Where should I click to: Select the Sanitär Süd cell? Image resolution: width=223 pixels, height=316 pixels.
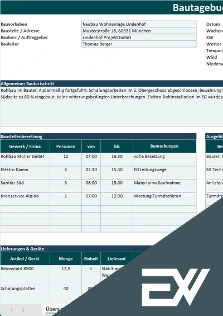25,186
